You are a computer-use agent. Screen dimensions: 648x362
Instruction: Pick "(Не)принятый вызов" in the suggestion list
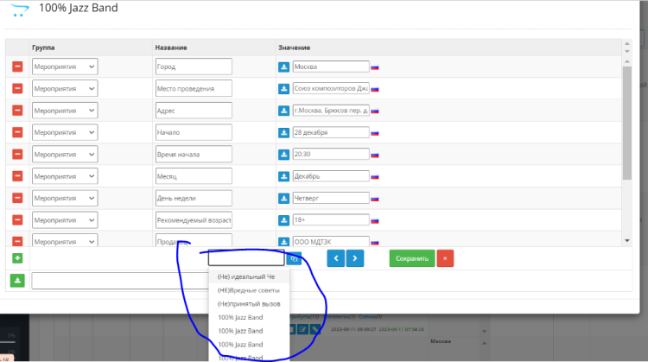(x=249, y=304)
